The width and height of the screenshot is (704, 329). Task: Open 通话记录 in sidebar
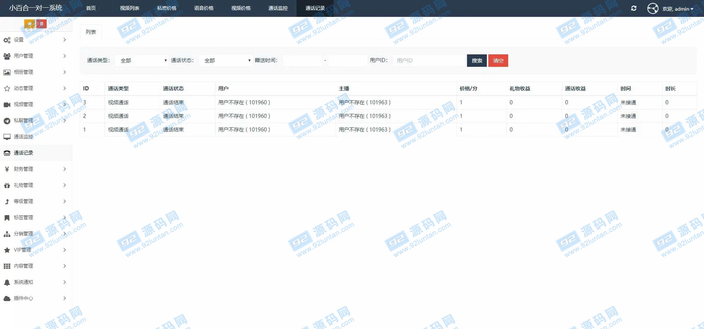[x=24, y=153]
